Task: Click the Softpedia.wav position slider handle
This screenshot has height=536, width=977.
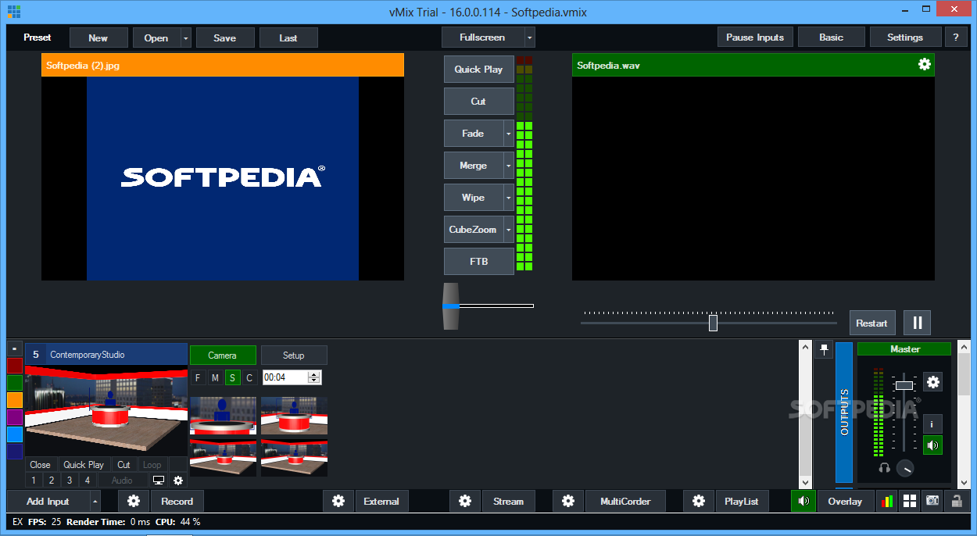Action: (713, 323)
